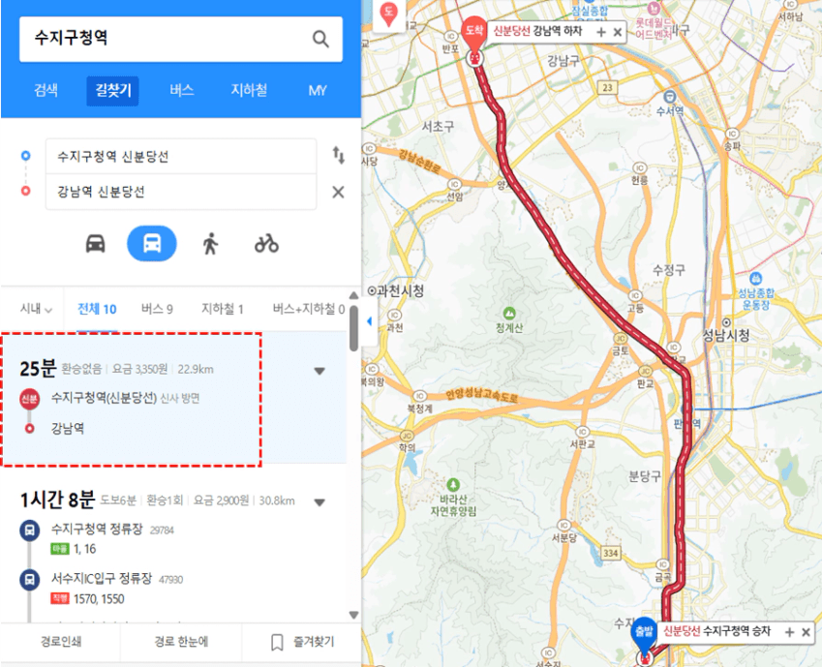Expand the 25분 route details arrow
This screenshot has height=667, width=822.
coord(320,372)
